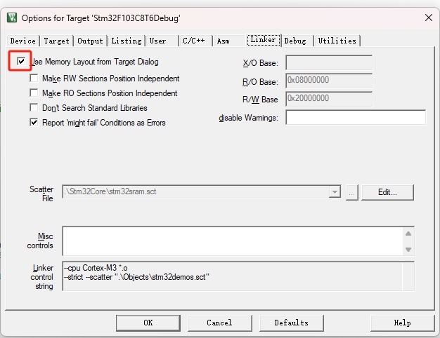Toggle Report 'might fail' Conditions as Errors
The image size is (440, 338).
[34, 122]
